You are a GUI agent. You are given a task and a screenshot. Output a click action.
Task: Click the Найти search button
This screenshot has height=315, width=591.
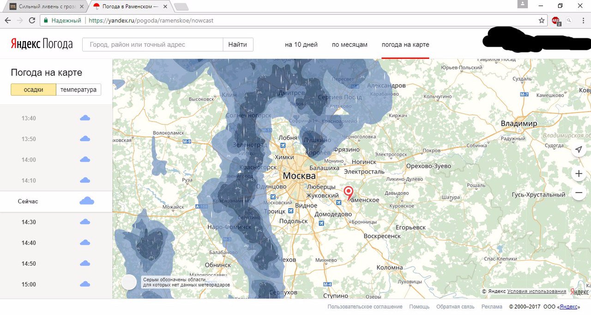pyautogui.click(x=237, y=44)
